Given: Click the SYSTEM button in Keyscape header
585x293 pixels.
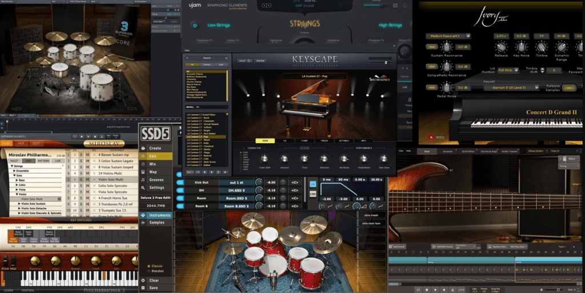Looking at the screenshot, I should (x=261, y=60).
